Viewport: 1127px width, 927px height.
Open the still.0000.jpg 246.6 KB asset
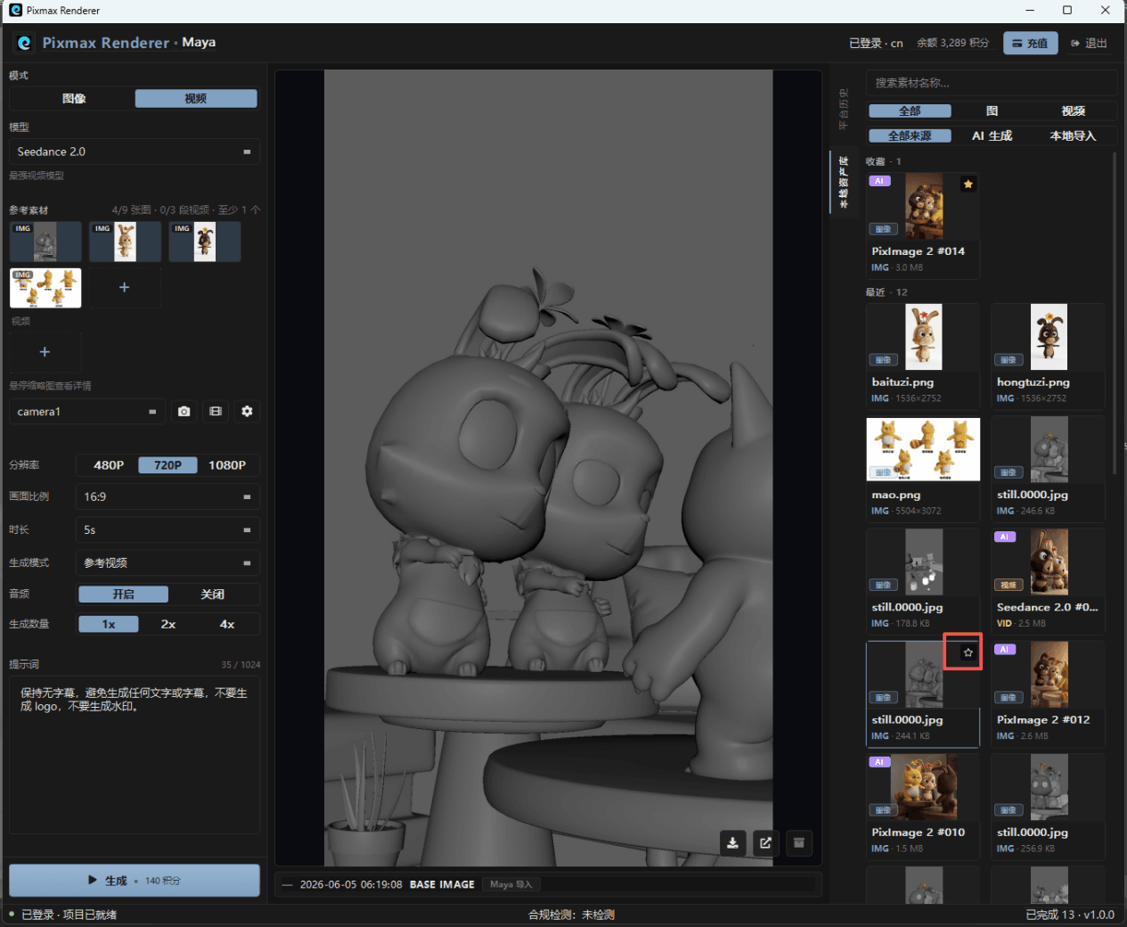(1048, 468)
